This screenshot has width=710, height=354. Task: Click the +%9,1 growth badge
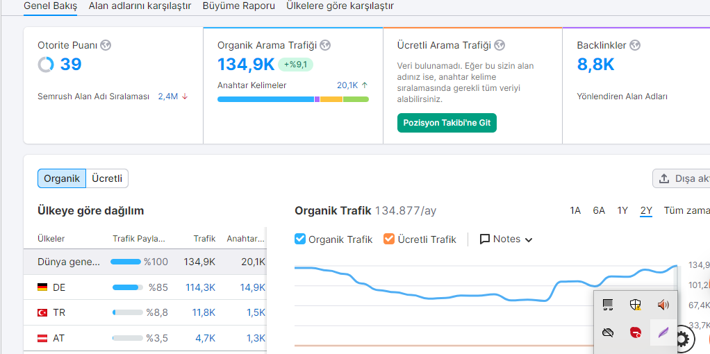click(x=295, y=65)
